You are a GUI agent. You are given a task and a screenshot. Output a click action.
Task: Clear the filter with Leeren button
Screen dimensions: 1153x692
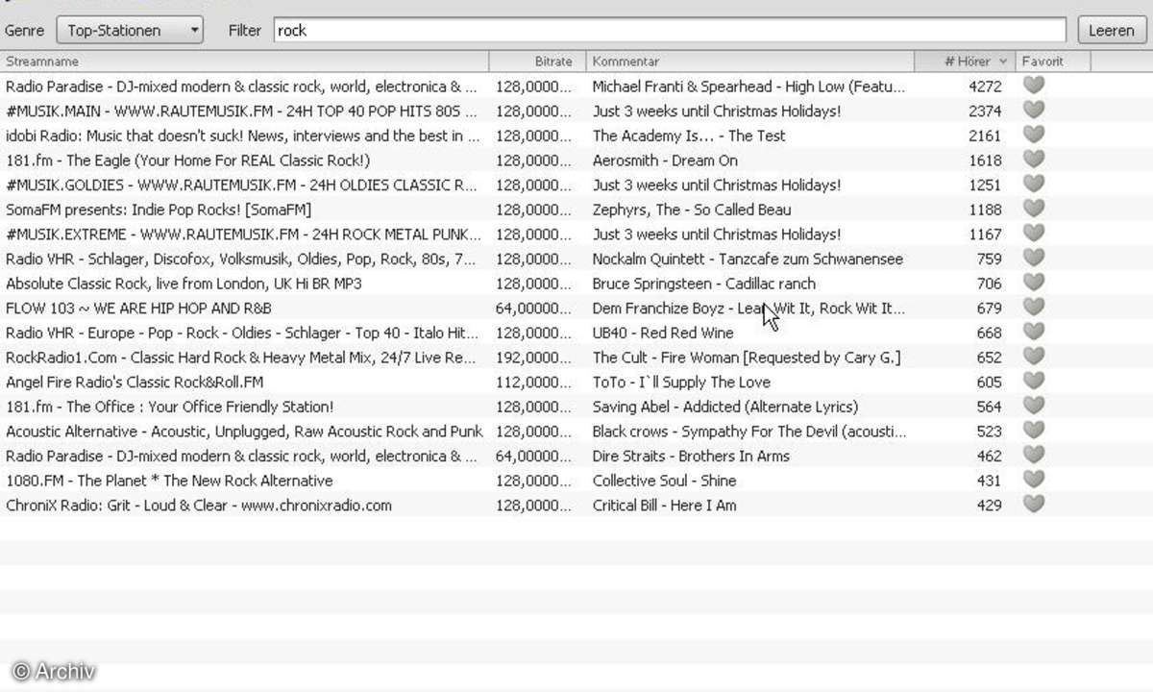point(1112,30)
